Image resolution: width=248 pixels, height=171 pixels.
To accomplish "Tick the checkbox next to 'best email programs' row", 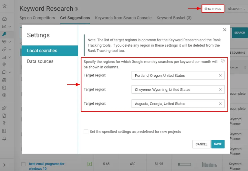I will point(23,164).
